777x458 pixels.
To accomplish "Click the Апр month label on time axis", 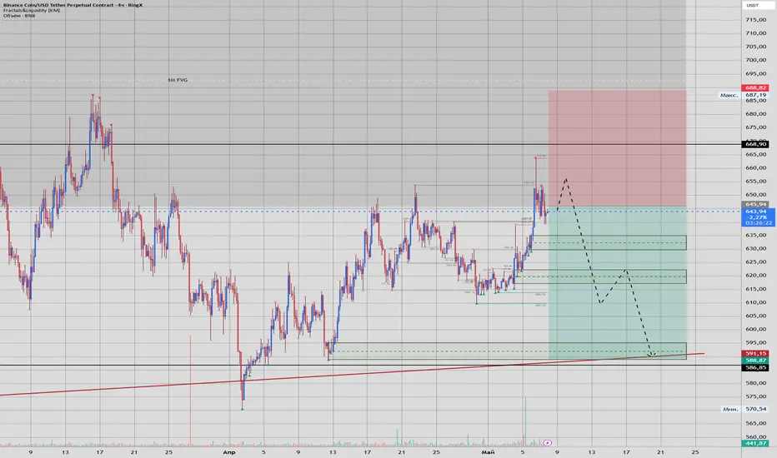I will coord(229,452).
